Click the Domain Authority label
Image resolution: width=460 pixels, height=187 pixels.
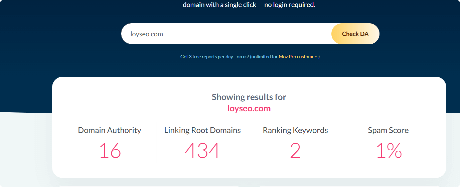(110, 130)
